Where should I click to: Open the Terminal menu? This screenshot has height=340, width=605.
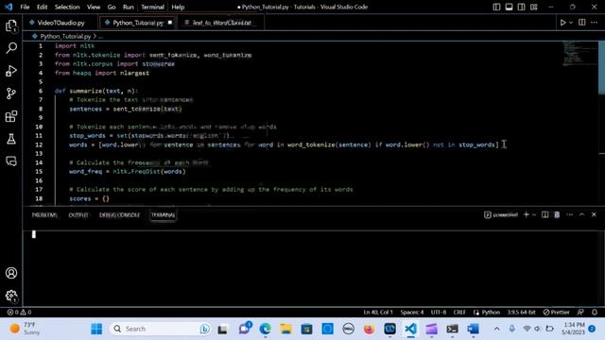152,7
